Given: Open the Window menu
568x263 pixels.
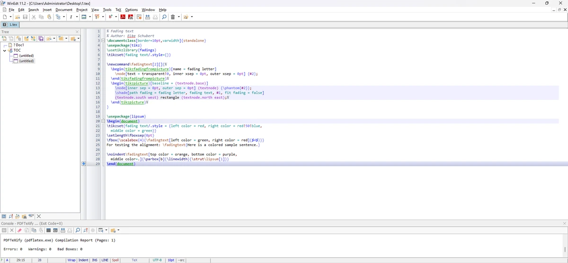Looking at the screenshot, I should coord(148,9).
